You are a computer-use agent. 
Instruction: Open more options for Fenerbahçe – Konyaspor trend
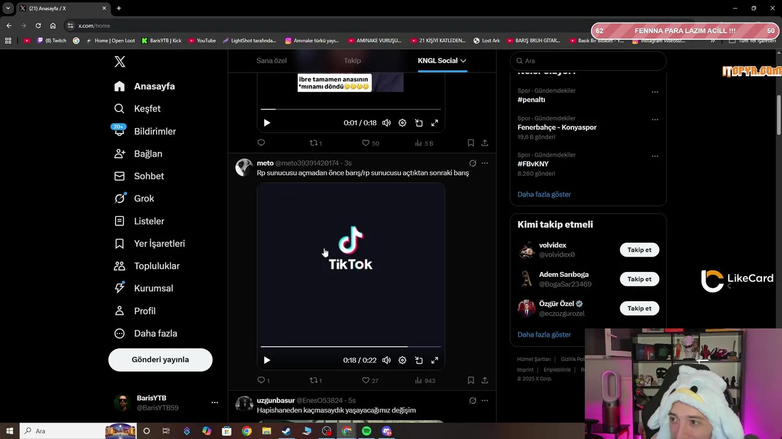point(655,120)
